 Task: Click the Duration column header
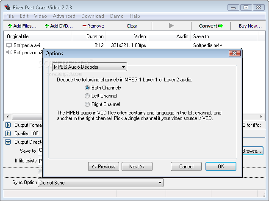point(89,36)
